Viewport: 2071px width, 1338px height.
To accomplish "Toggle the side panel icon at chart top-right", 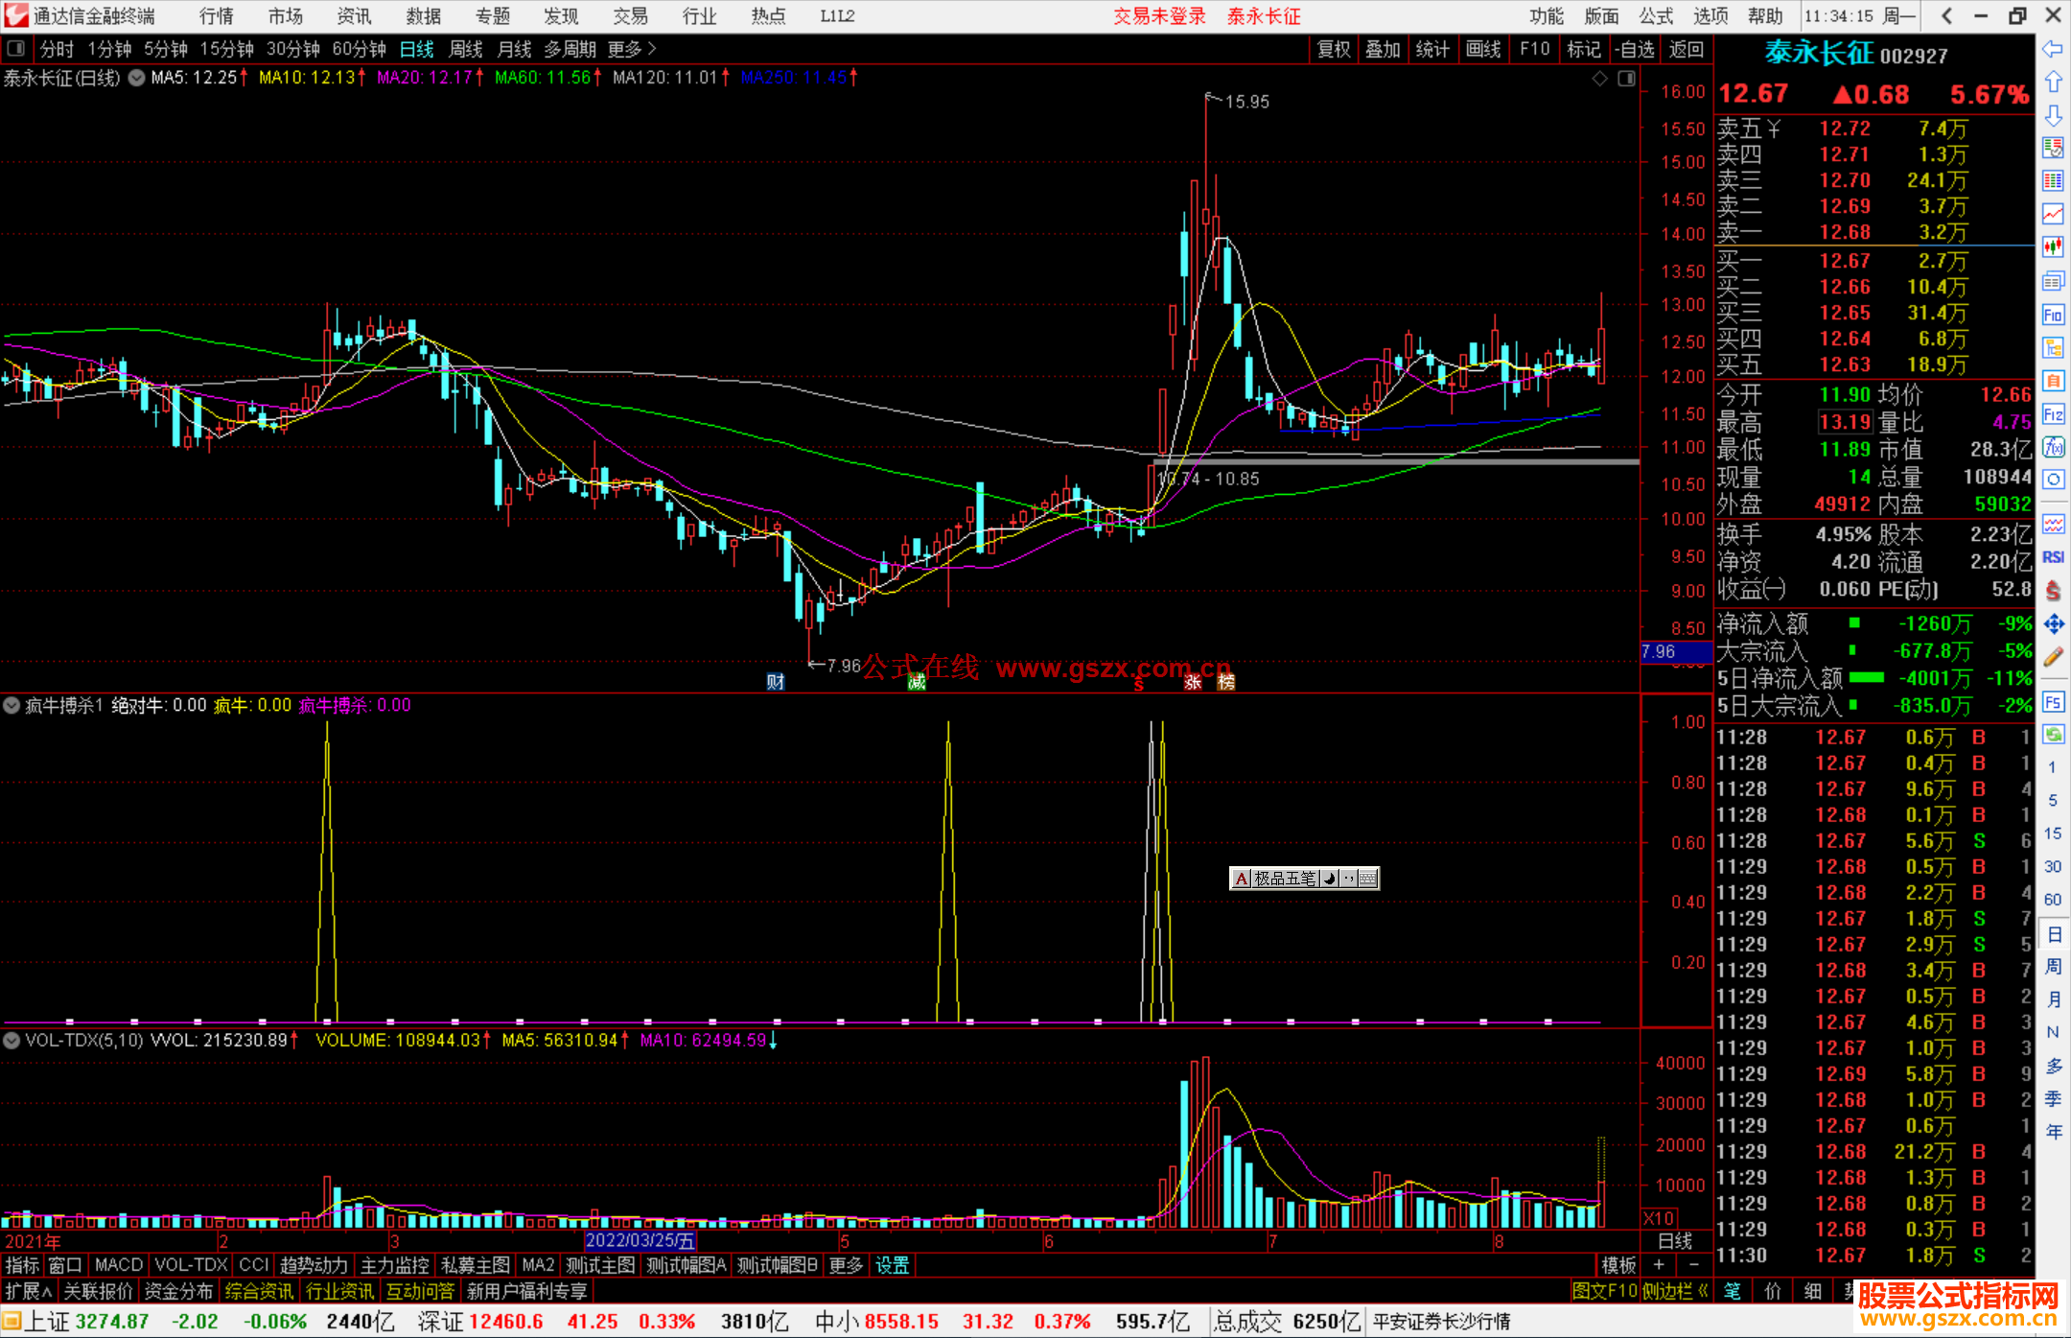I will pyautogui.click(x=1626, y=79).
